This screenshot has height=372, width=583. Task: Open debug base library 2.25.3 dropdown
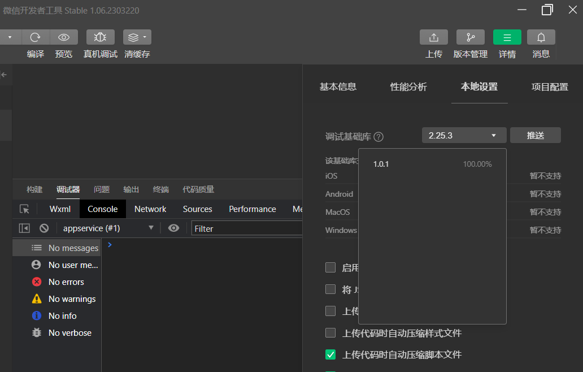[464, 136]
